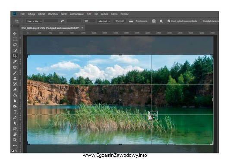Select the Move tool

pos(15,34)
